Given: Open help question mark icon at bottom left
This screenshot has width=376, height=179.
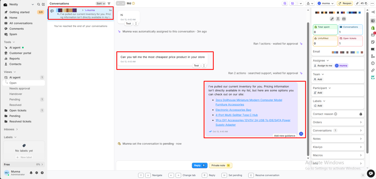Looking at the screenshot, I should pos(42,173).
